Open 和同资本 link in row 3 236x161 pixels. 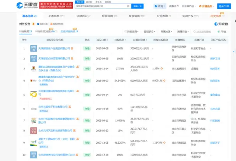pos(215,69)
